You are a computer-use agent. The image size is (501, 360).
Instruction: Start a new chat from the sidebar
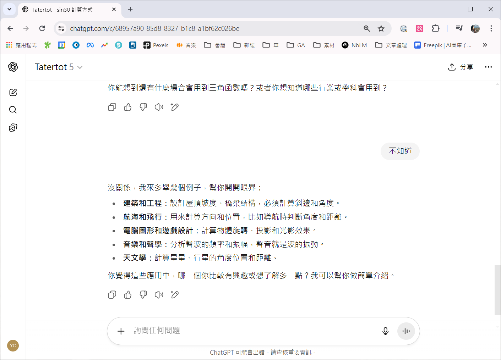[x=13, y=93]
